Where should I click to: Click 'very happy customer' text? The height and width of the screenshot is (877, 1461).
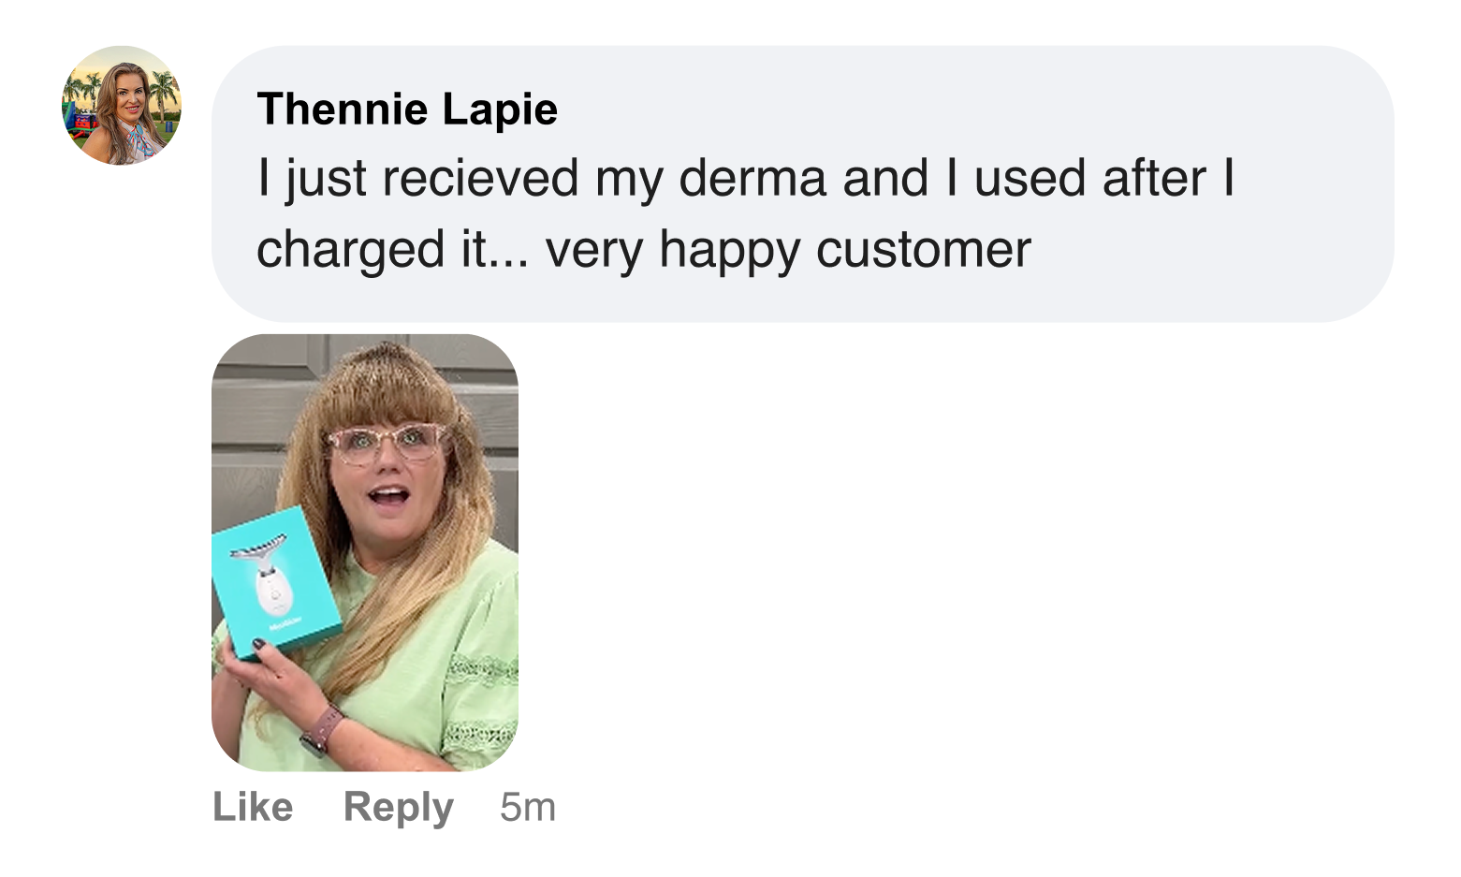(x=788, y=250)
